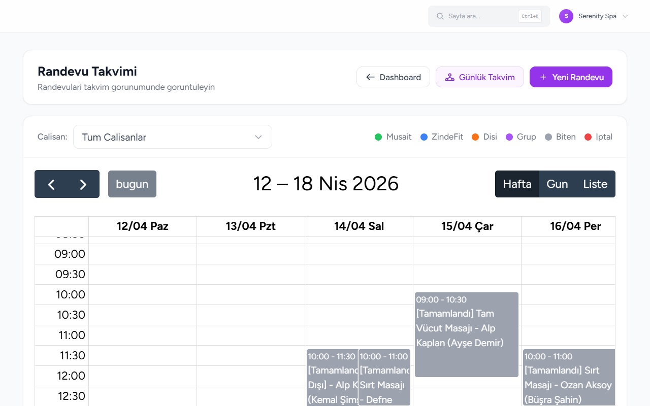This screenshot has height=406, width=650.
Task: Click the plus icon in Yeni Randevu
Action: 543,77
